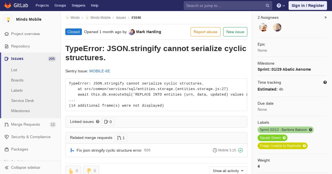Screen dimensions: 332x174
Task: Click the Linked issues help icon
Action: tap(98, 122)
